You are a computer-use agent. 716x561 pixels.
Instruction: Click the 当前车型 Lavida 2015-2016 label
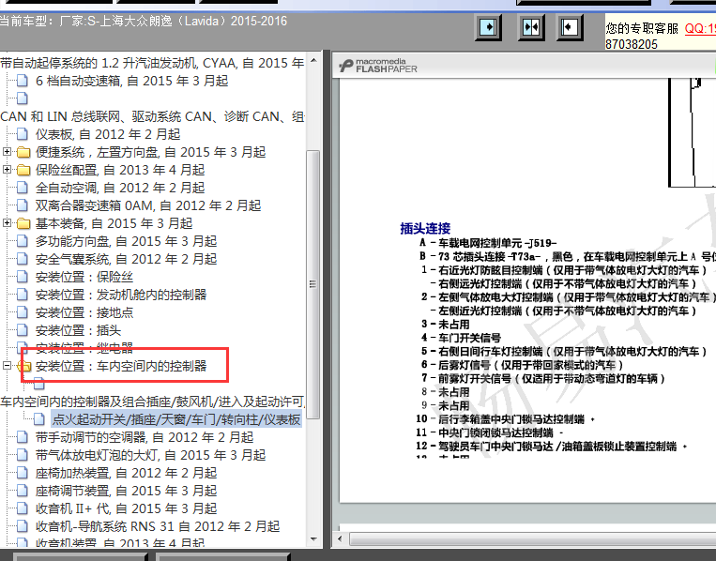pos(144,21)
